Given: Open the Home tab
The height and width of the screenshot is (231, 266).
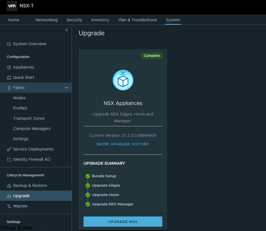Looking at the screenshot, I should click(14, 20).
